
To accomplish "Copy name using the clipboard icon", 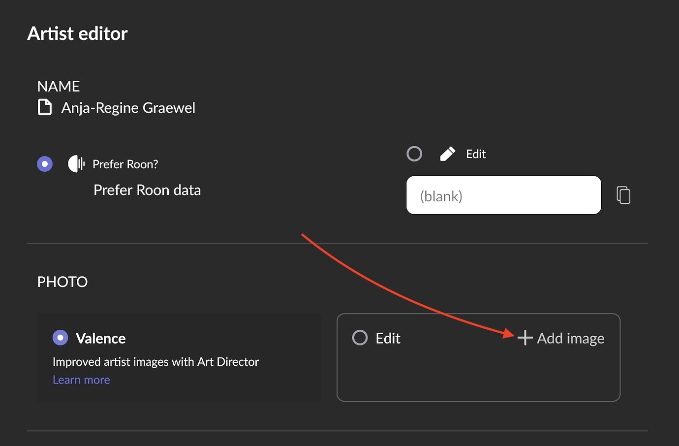I will (x=623, y=195).
